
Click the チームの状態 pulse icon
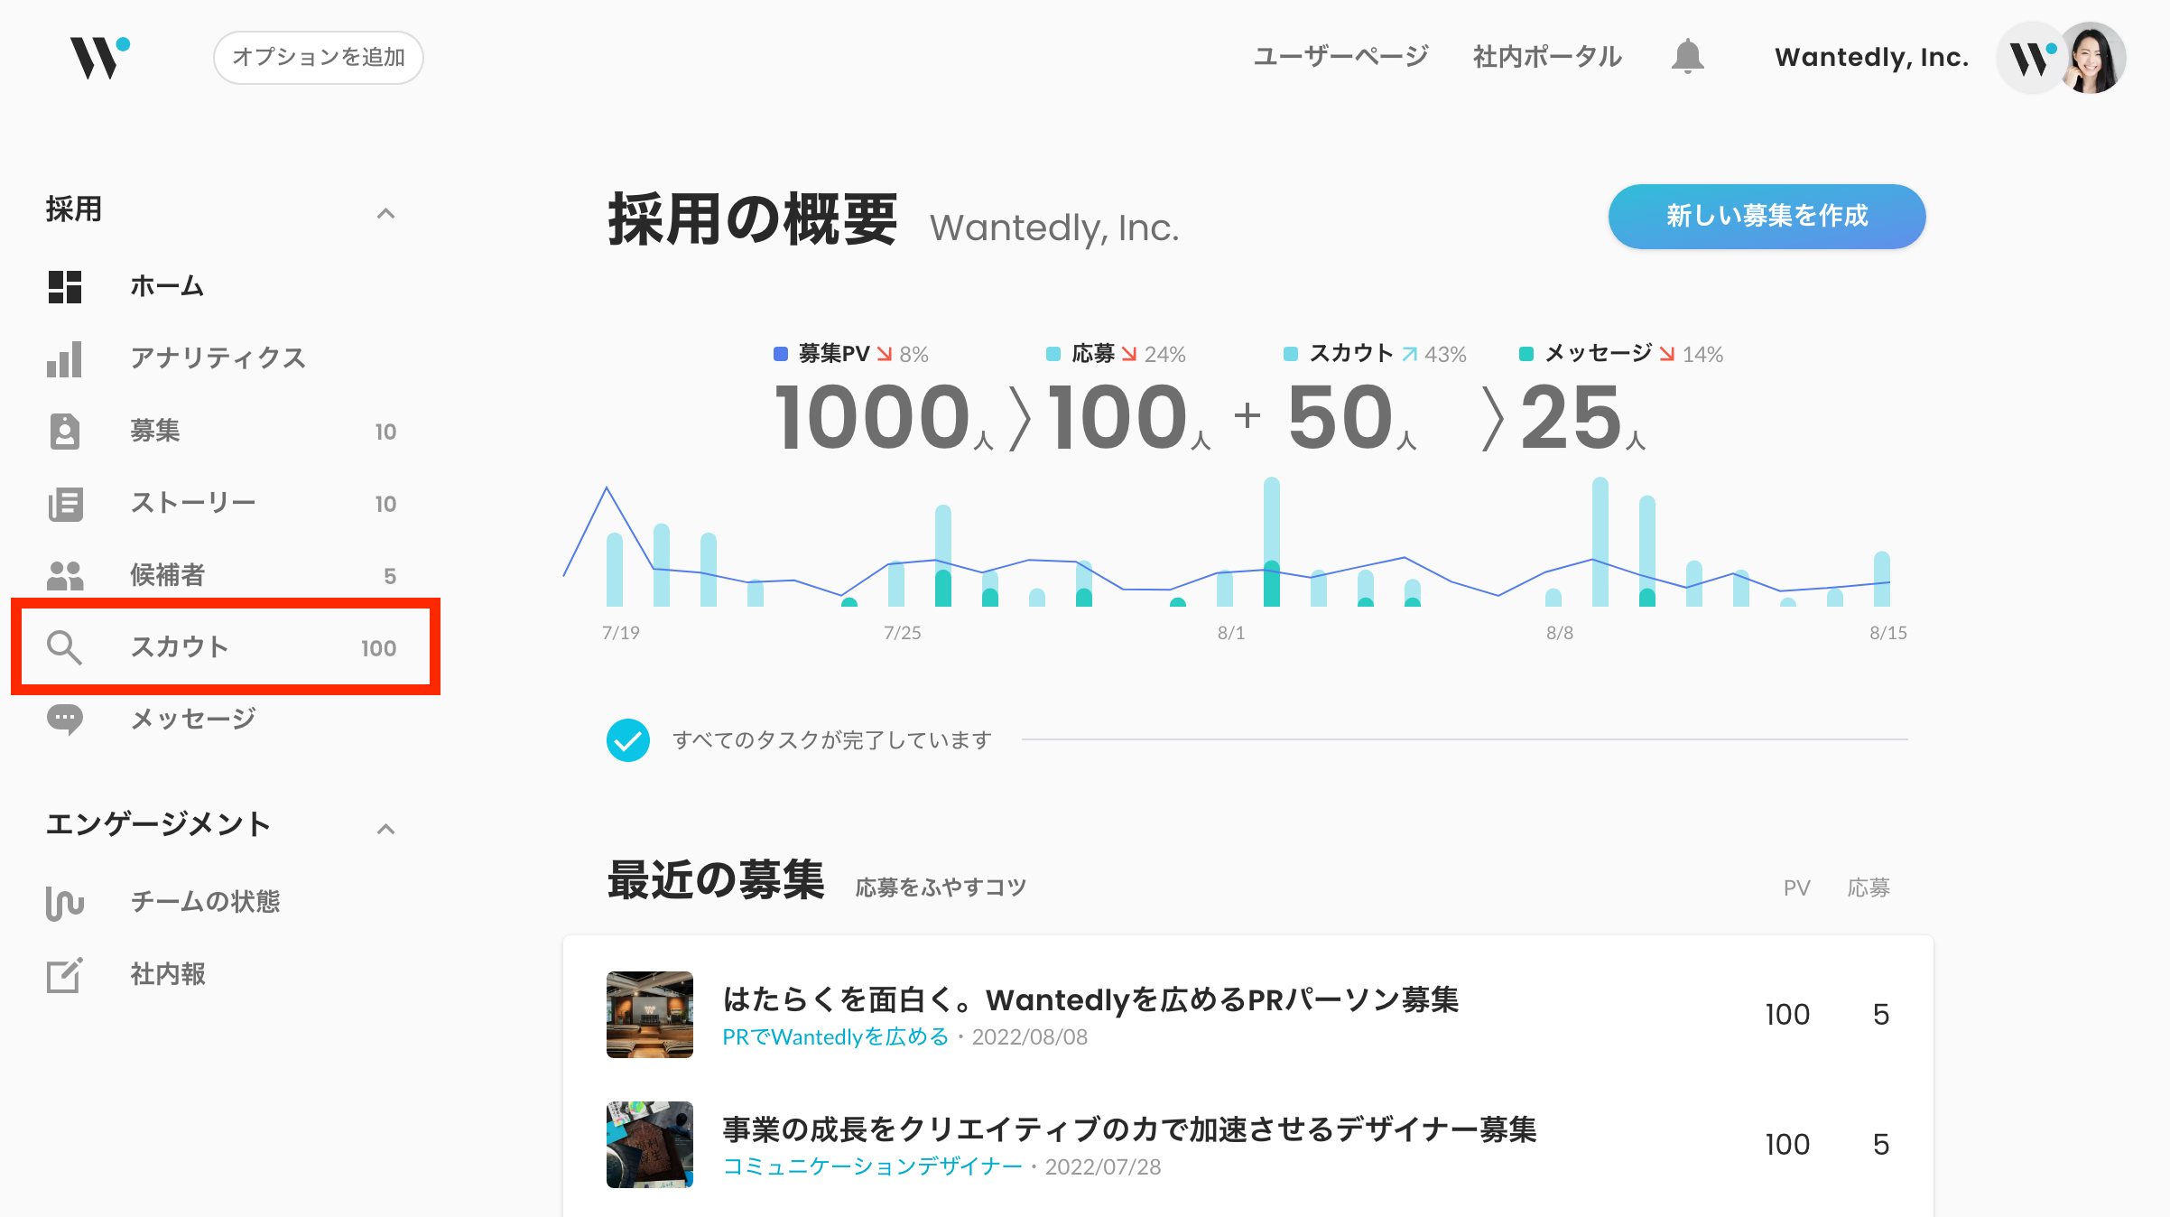pos(65,902)
